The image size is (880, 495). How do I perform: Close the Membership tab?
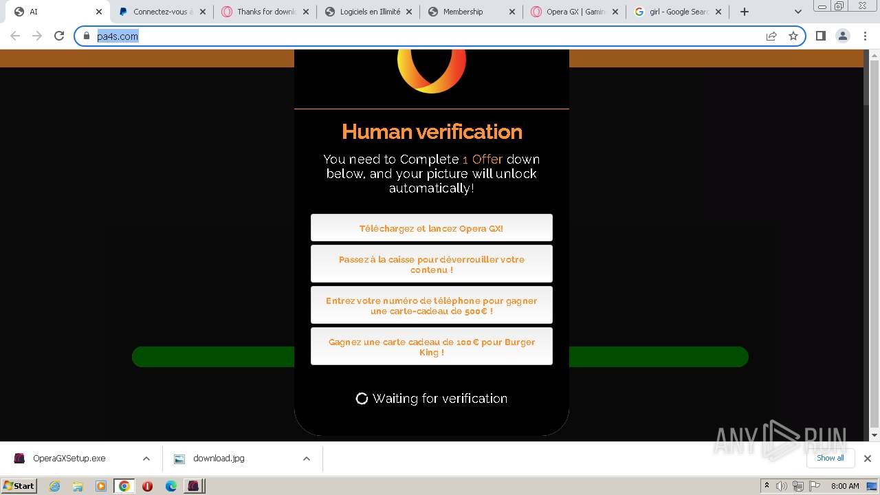coord(511,12)
